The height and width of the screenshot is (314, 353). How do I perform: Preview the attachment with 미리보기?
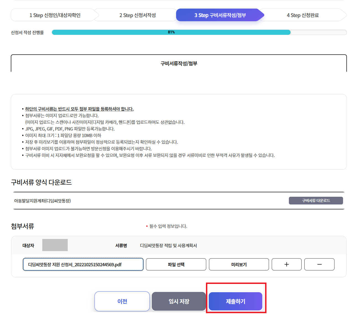coord(239,264)
